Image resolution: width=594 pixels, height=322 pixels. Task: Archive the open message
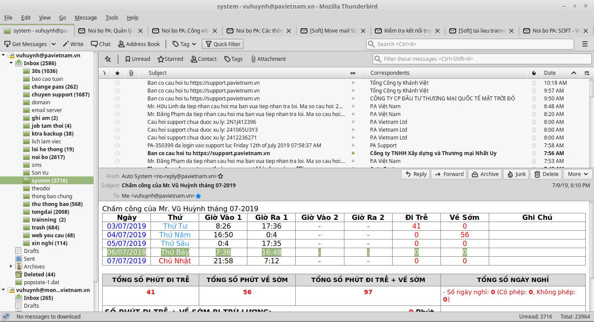point(485,174)
